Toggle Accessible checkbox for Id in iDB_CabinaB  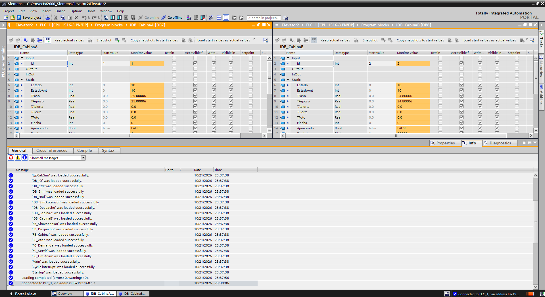(462, 64)
